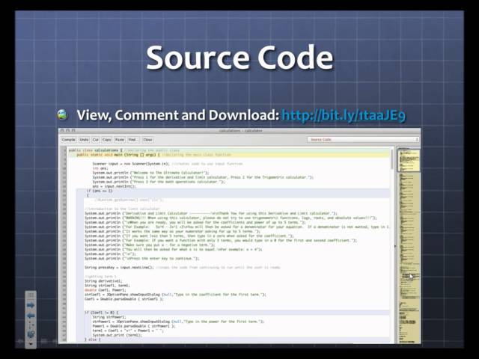Click the editor window title bar
Screen dimensions: 479x359
coord(239,131)
